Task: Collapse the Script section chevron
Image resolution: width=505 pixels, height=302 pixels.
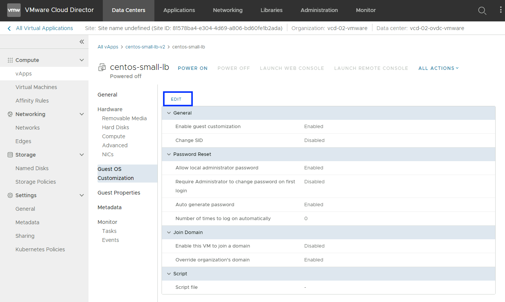Action: [169, 274]
